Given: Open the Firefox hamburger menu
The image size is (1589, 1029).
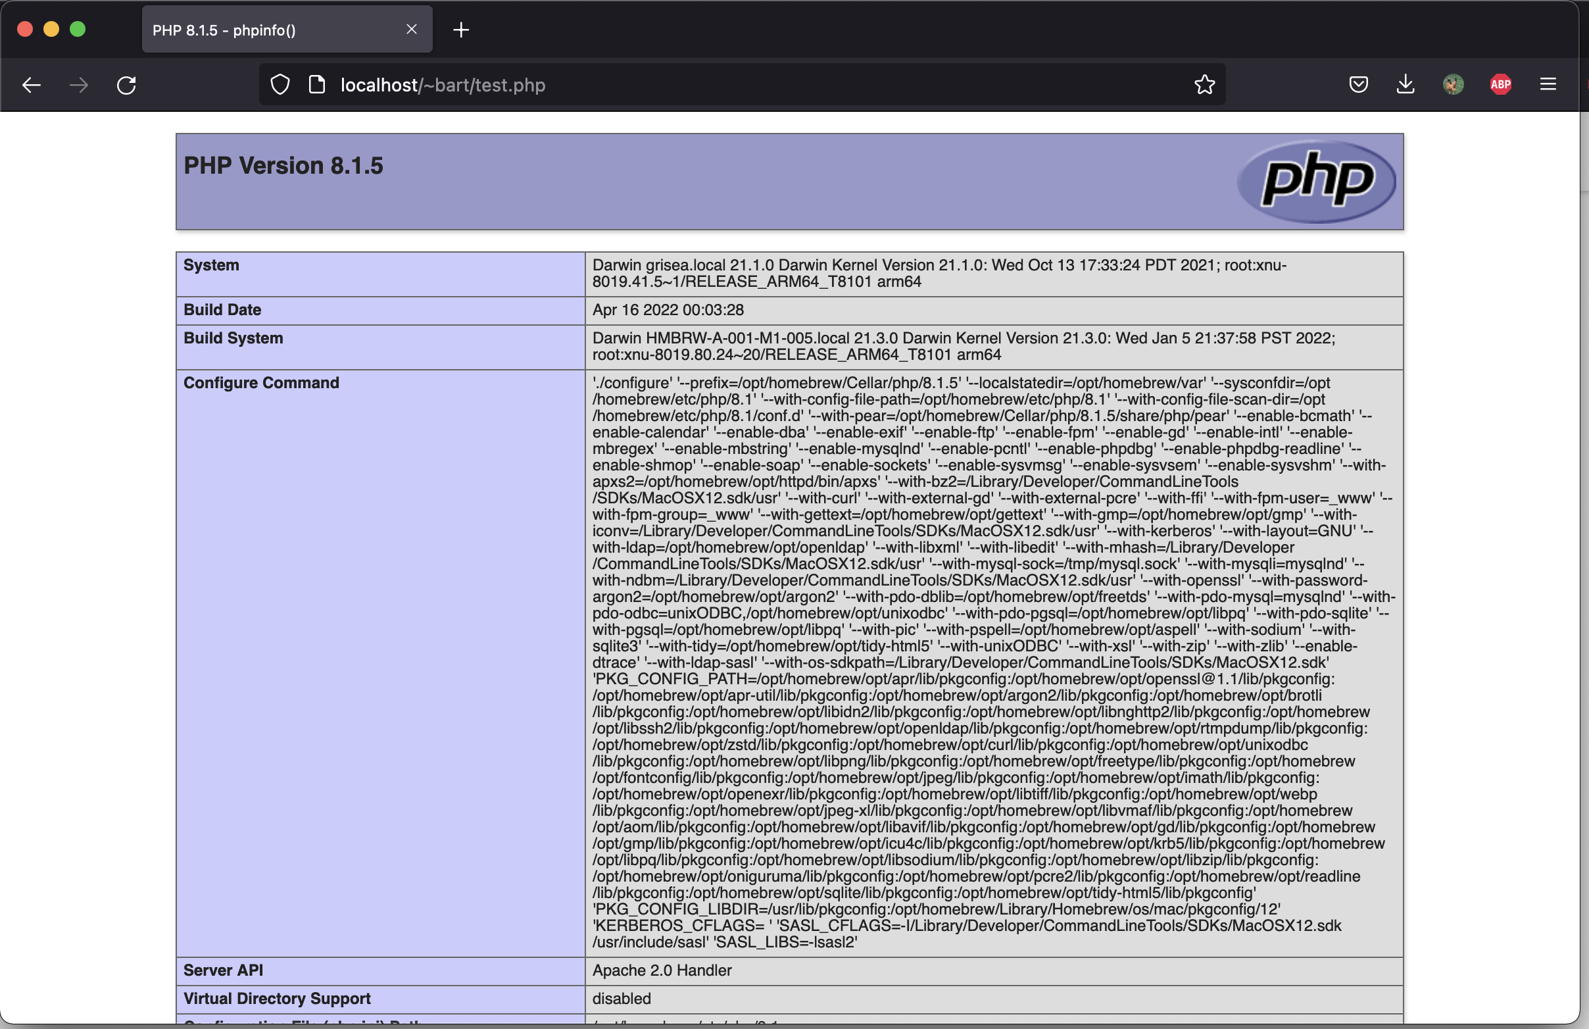Looking at the screenshot, I should [1548, 85].
